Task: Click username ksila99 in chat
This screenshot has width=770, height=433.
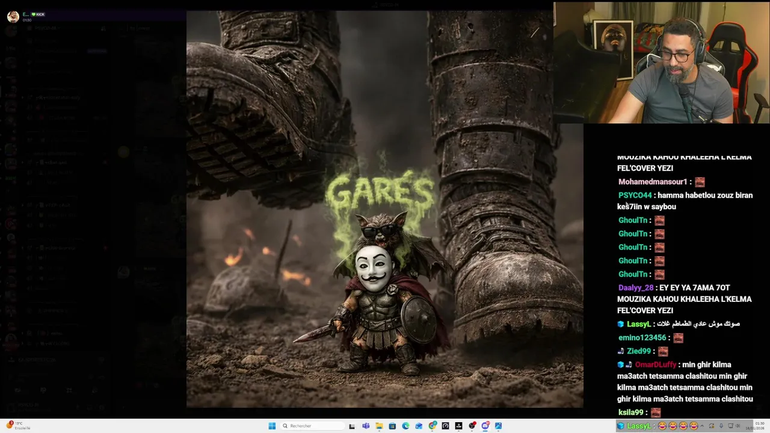Action: click(631, 413)
